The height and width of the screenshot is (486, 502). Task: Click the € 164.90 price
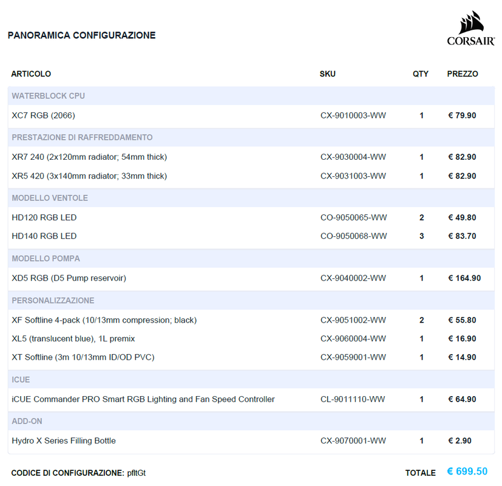(x=464, y=278)
